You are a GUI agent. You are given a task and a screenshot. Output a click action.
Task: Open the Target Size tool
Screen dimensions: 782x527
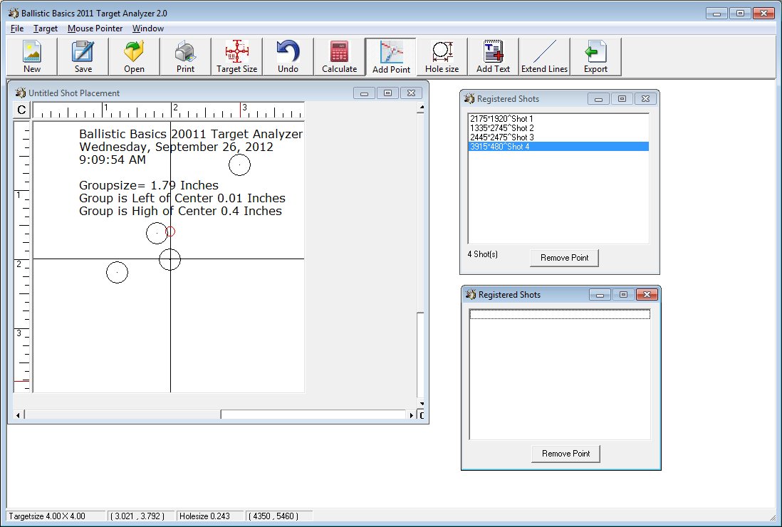pos(236,56)
